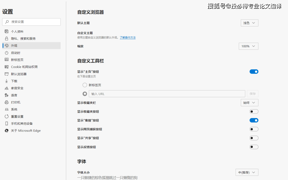
Task: Open the 字体大小 dropdown showing 中(推荐)
Action: coord(247,172)
